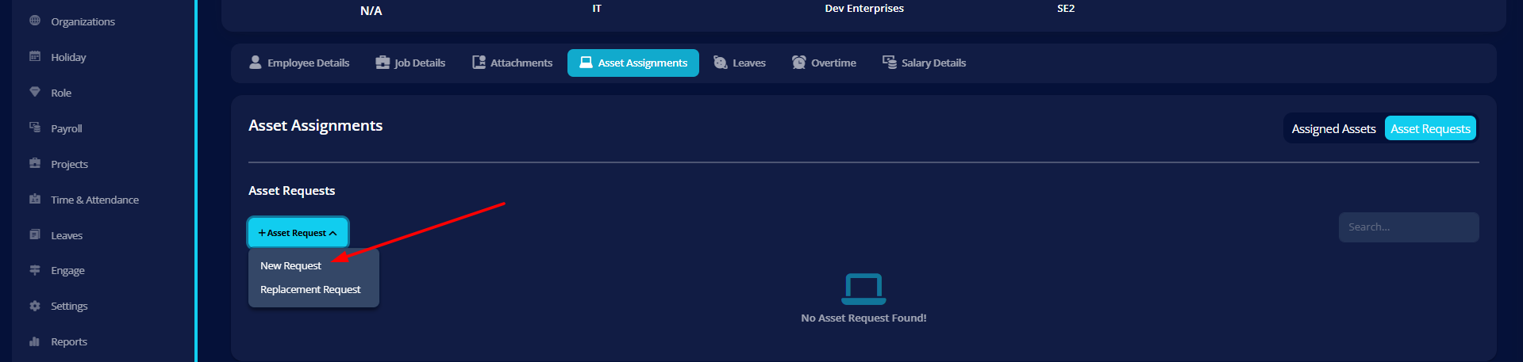Click the Payroll icon in sidebar
This screenshot has height=362, width=1523.
35,128
